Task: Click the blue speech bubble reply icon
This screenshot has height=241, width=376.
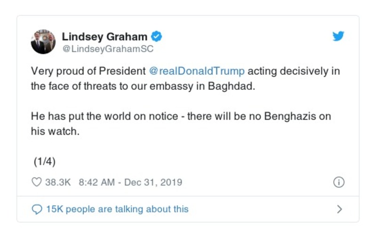Action: tap(36, 209)
